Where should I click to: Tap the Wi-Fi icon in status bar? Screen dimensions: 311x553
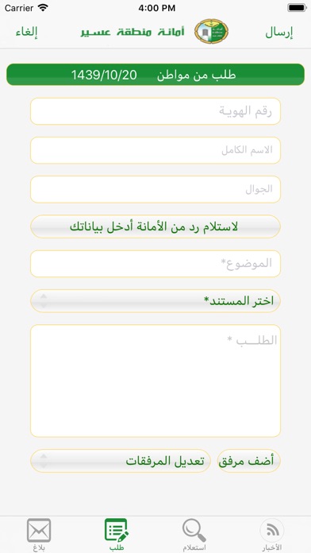click(x=44, y=8)
